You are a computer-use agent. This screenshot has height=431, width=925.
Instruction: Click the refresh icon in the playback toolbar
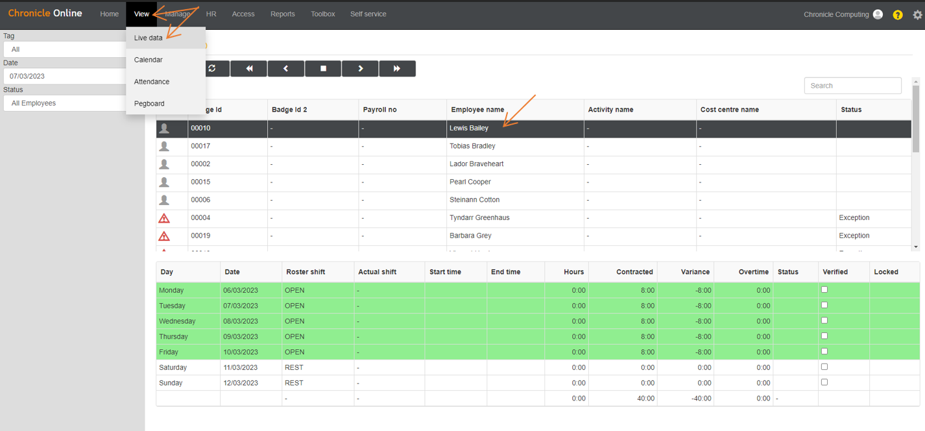coord(212,68)
